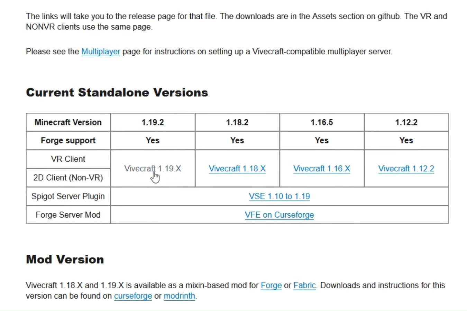Open the Vivecraft 1.12.2 release page
This screenshot has width=467, height=311.
tap(406, 169)
